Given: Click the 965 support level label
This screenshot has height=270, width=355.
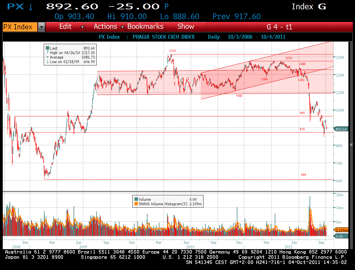Looking at the screenshot, I should (302, 113).
